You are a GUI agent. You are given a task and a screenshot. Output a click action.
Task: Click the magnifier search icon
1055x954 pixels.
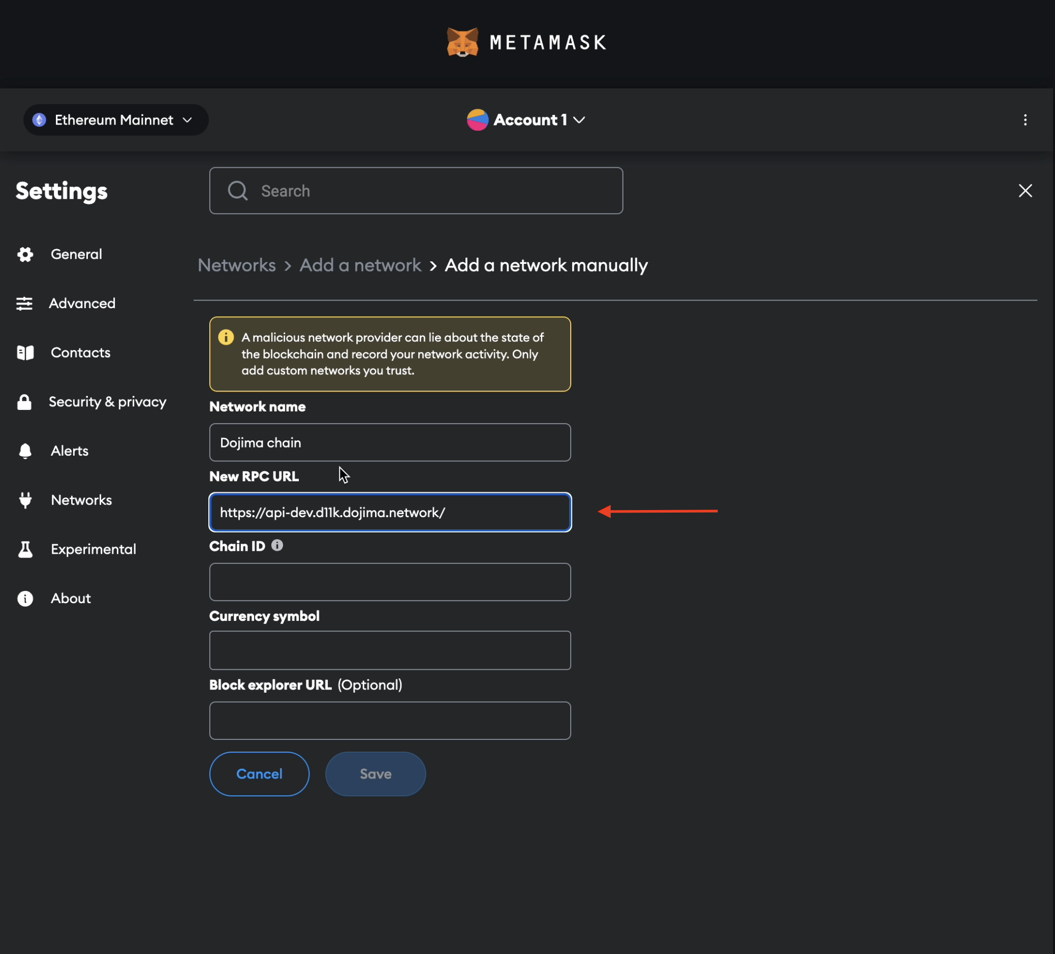click(238, 191)
